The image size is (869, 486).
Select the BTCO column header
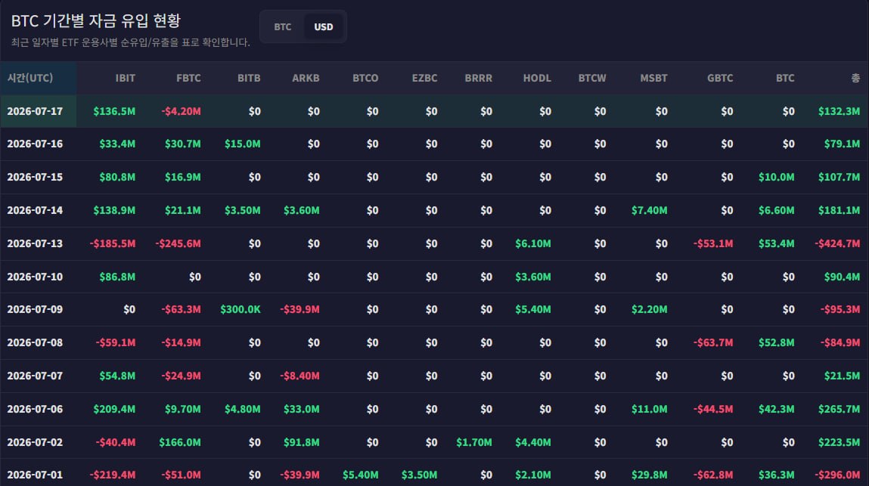(366, 78)
